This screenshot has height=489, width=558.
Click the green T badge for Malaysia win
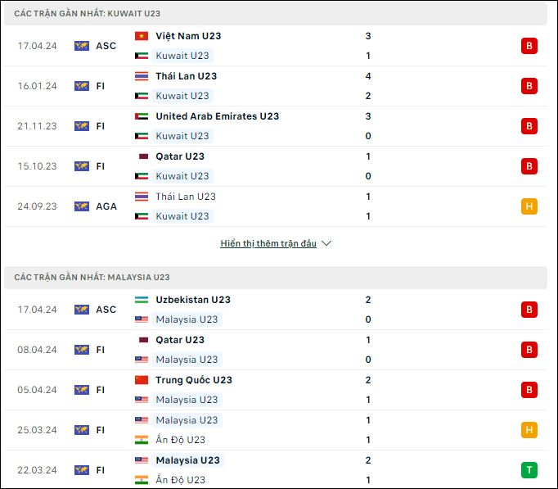pyautogui.click(x=529, y=470)
